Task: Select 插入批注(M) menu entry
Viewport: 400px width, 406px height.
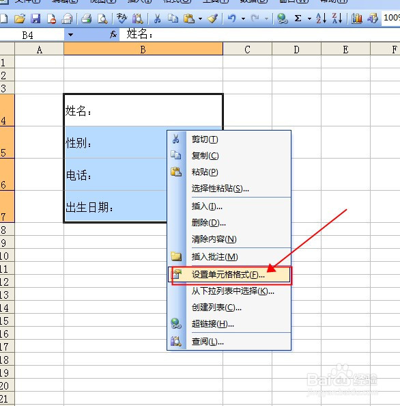Action: click(229, 257)
